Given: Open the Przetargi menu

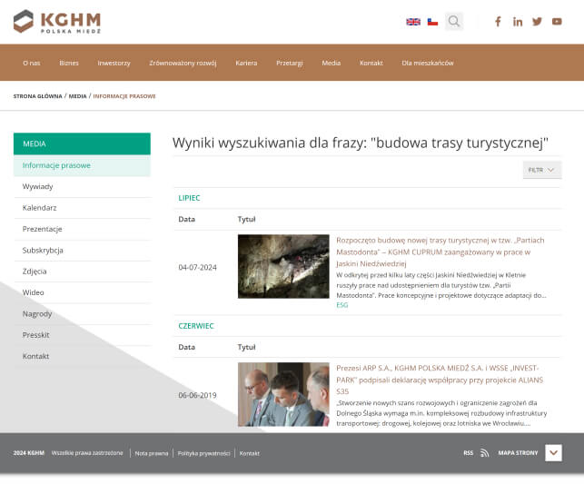Looking at the screenshot, I should pos(290,63).
